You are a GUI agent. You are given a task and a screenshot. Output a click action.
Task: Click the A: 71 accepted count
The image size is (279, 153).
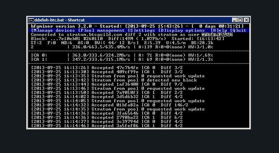145,55
